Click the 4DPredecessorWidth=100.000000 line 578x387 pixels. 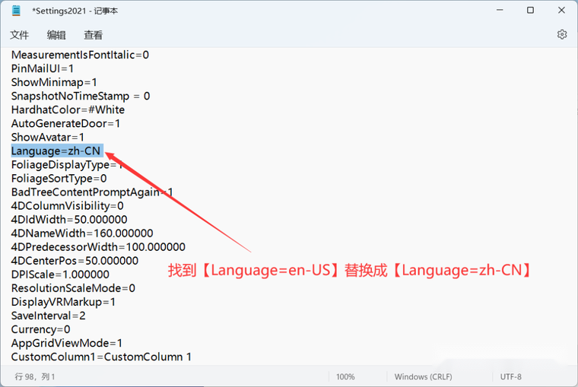click(98, 247)
